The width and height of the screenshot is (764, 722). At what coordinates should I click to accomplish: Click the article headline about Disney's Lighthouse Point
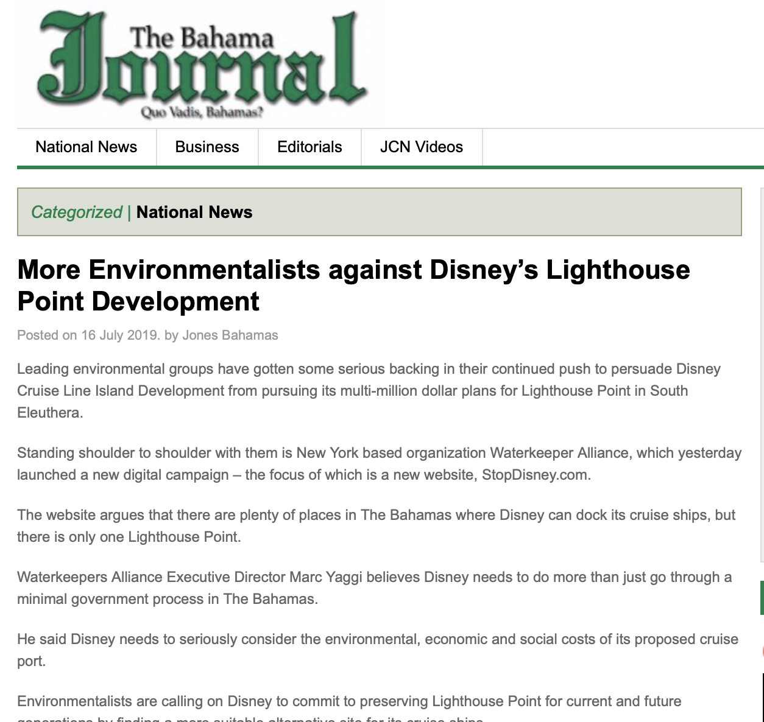[x=353, y=285]
